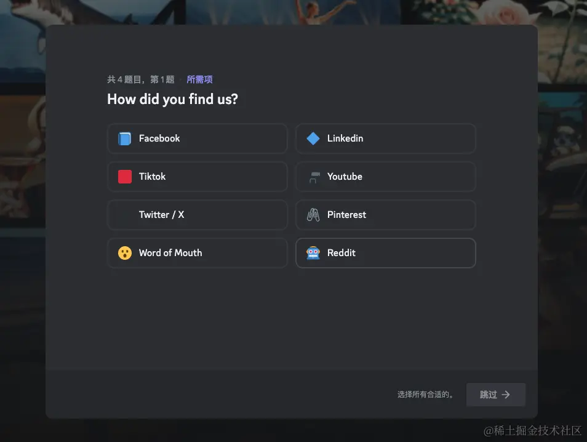587x442 pixels.
Task: Click the chair icon beside Youtube
Action: pos(314,177)
